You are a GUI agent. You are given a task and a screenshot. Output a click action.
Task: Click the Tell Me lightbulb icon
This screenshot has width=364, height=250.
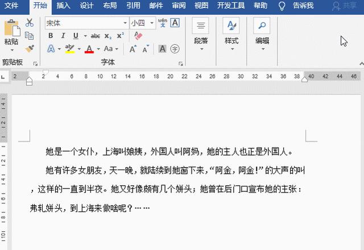(282, 6)
